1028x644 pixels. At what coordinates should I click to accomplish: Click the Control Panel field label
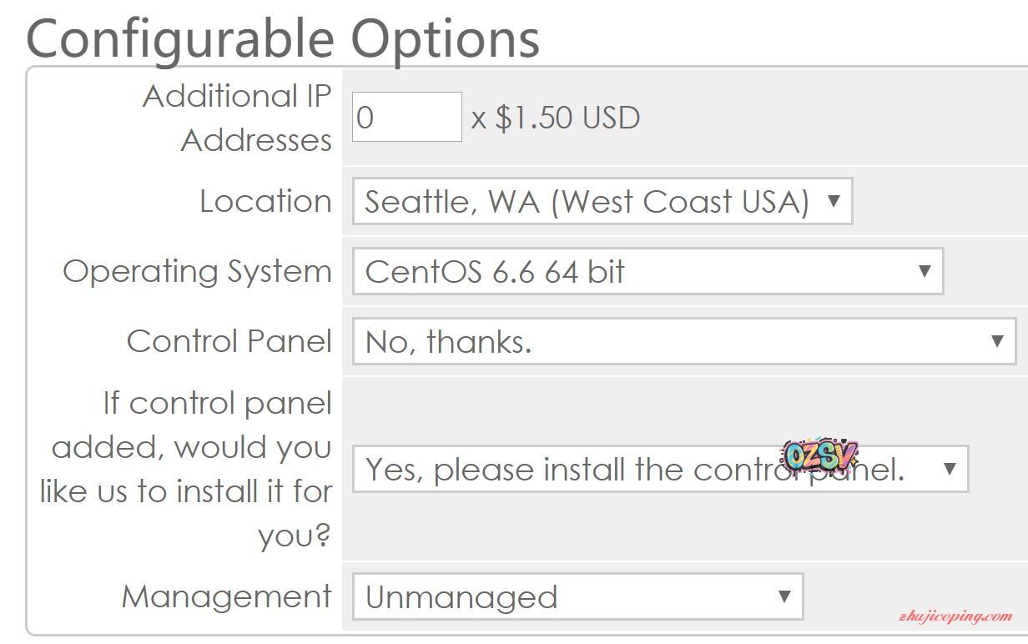pos(229,341)
